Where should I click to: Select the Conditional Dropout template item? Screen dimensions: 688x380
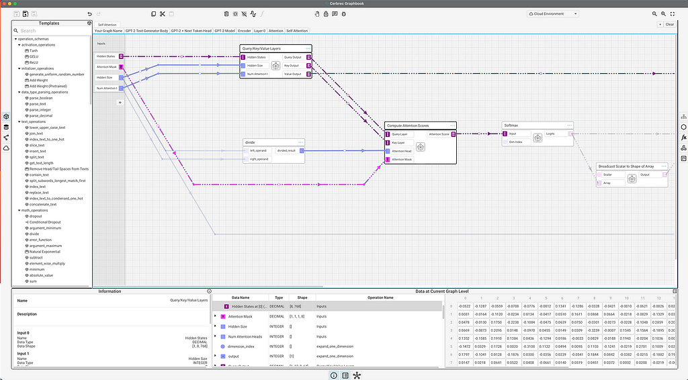click(x=45, y=222)
